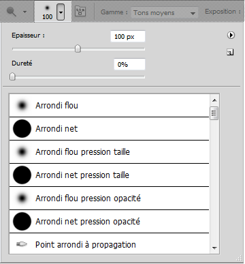245x264 pixels.
Task: Create new brush preset from current settings
Action: [x=230, y=53]
